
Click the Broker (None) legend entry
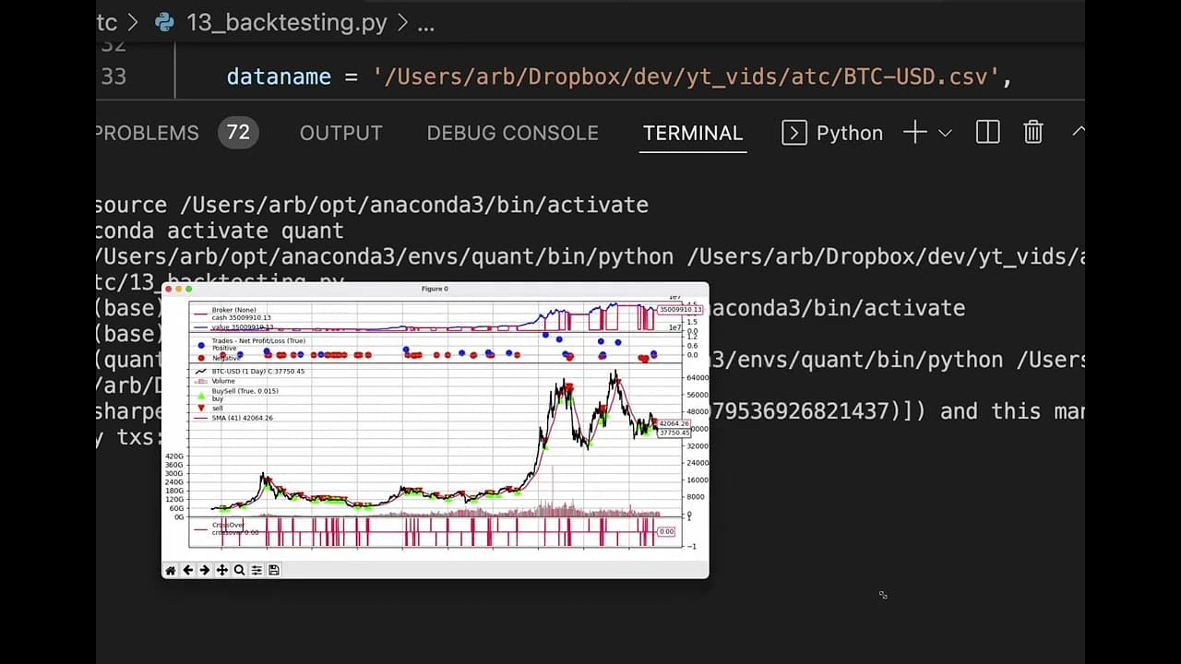point(233,310)
